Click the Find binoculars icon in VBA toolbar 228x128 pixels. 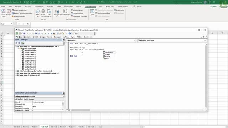(x=36, y=33)
